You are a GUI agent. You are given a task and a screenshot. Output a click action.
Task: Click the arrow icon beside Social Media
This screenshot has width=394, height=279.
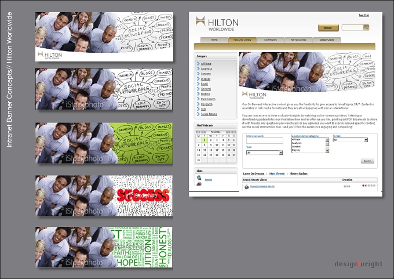(x=198, y=114)
